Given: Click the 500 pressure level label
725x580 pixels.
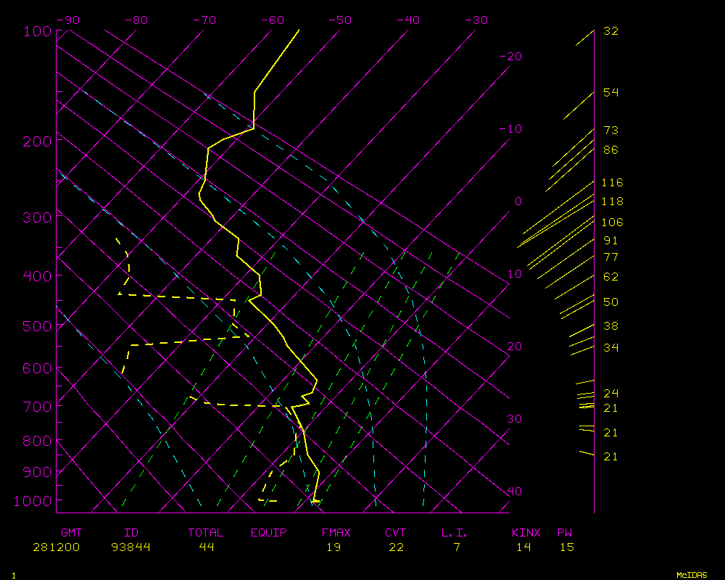Looking at the screenshot, I should pos(36,327).
